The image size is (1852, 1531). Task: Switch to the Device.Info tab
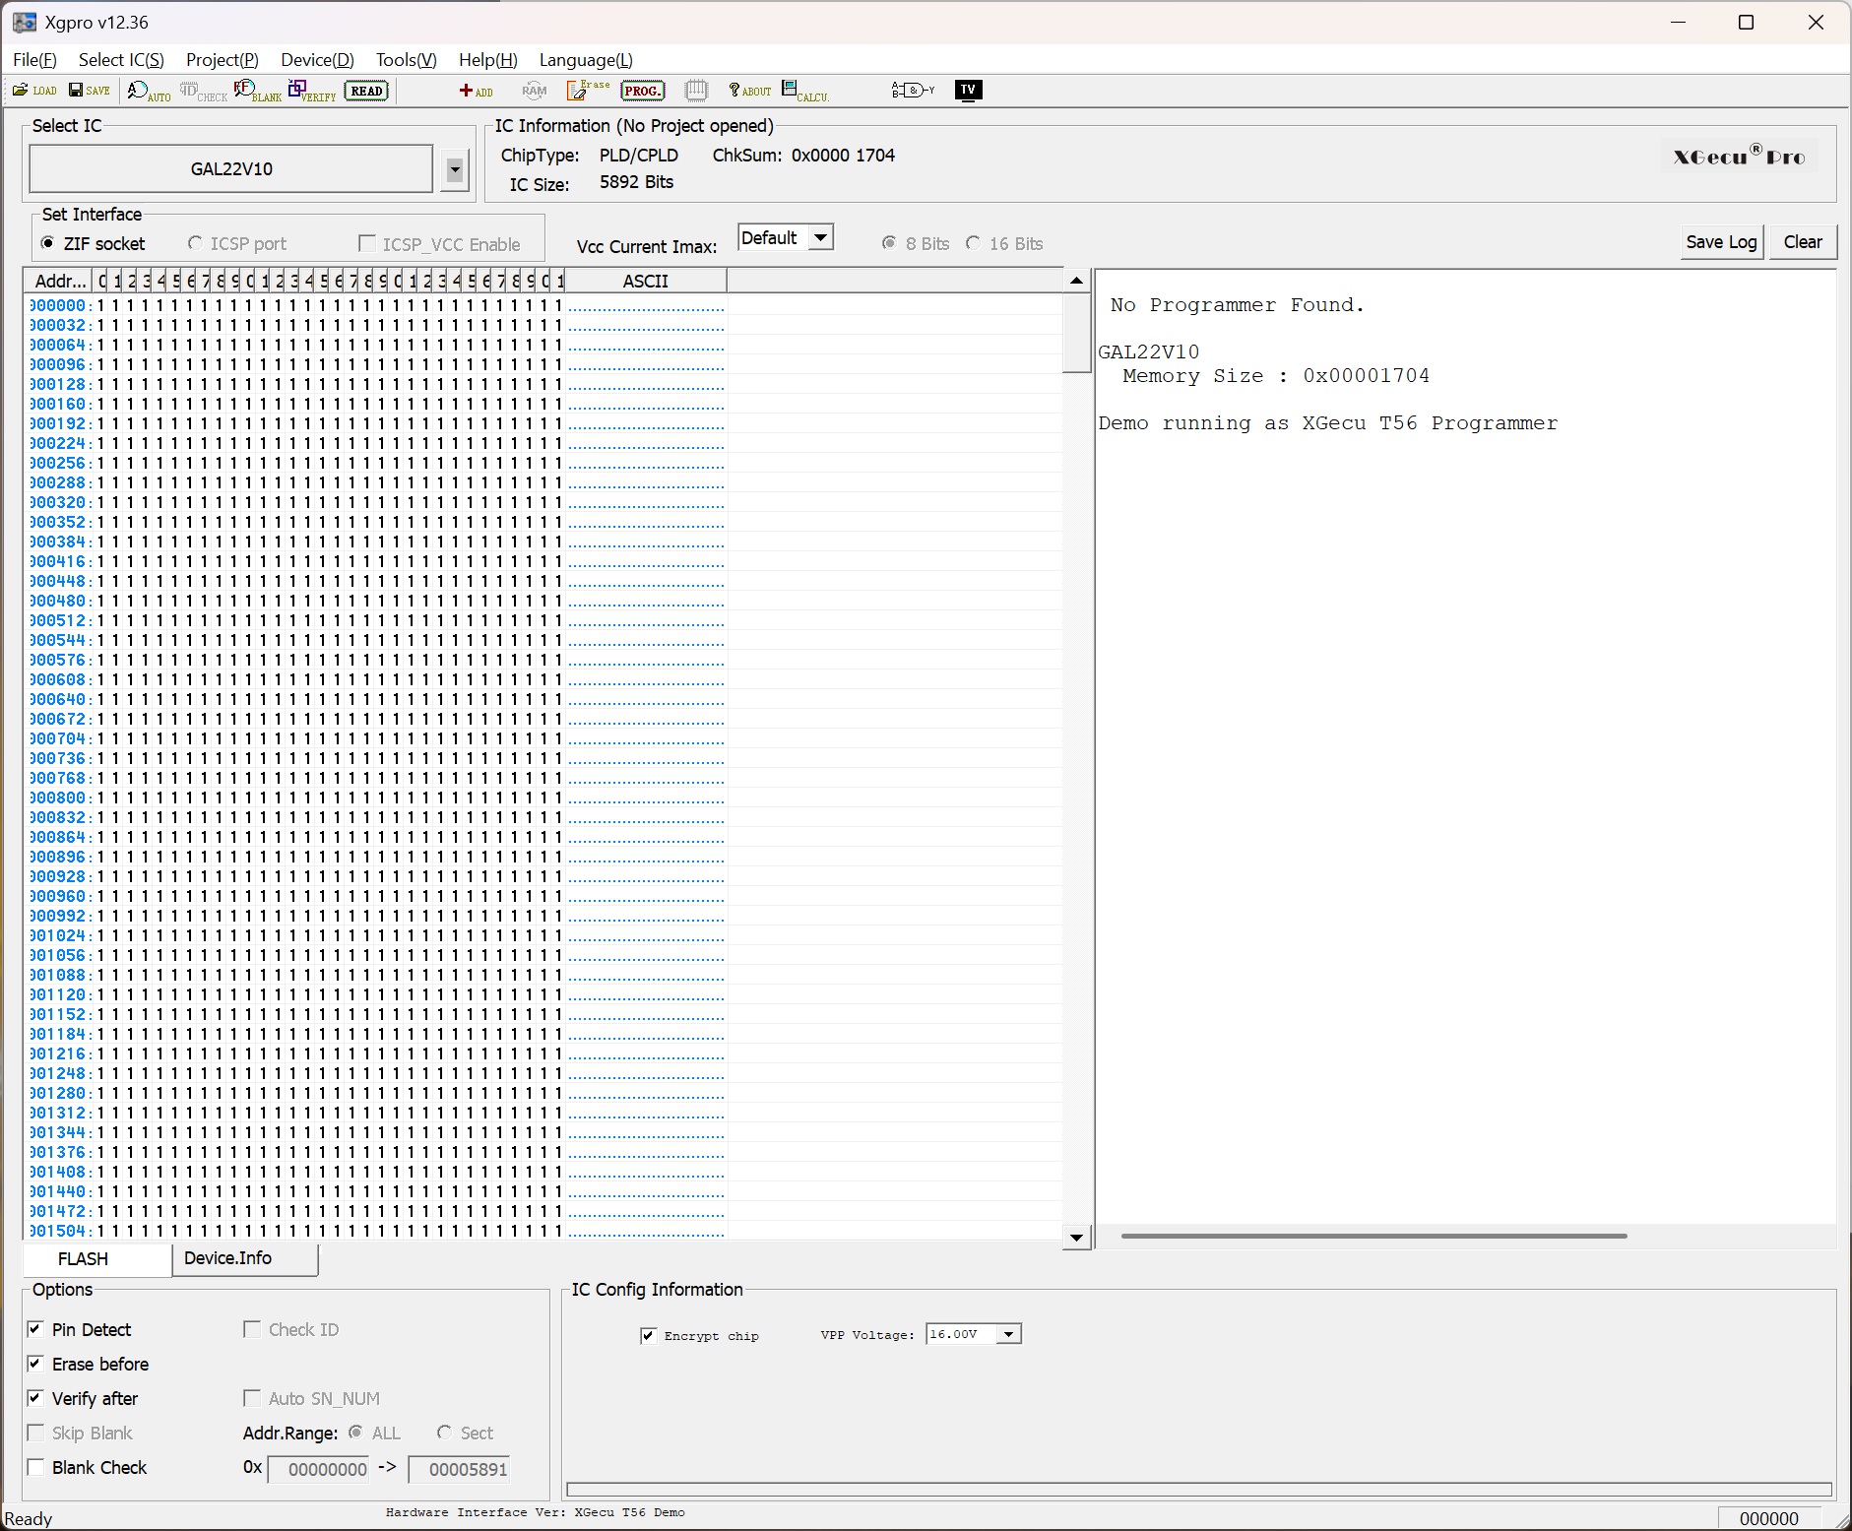[x=227, y=1258]
